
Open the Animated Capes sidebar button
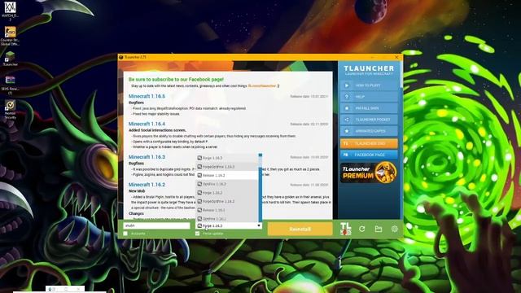369,131
